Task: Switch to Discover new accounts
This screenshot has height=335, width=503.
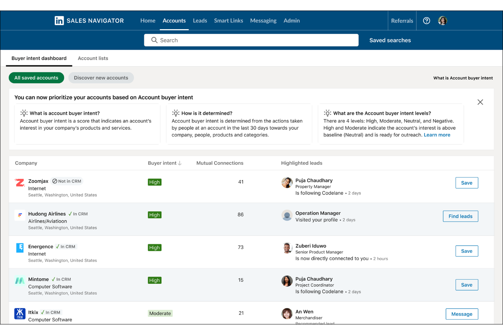Action: point(101,78)
